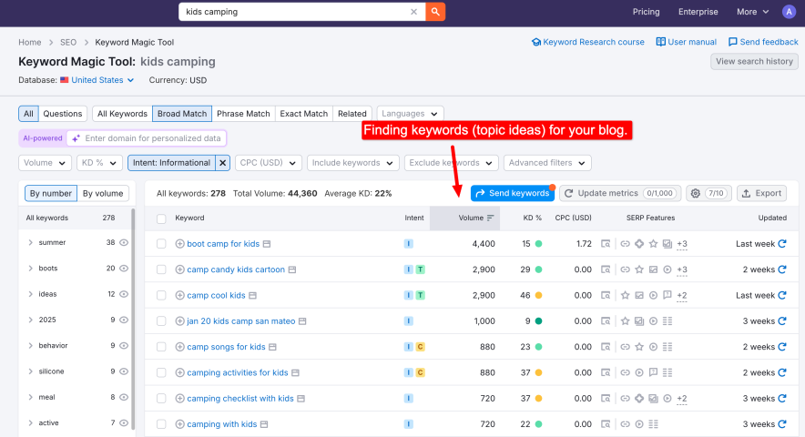Refresh metrics for camp candy kids cartoon
805x437 pixels.
click(x=782, y=269)
